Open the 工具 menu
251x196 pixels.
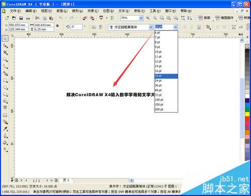155,11
